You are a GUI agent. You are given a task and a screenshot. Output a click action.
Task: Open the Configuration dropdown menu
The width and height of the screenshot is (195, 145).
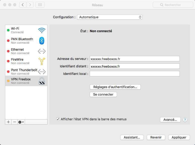click(109, 17)
